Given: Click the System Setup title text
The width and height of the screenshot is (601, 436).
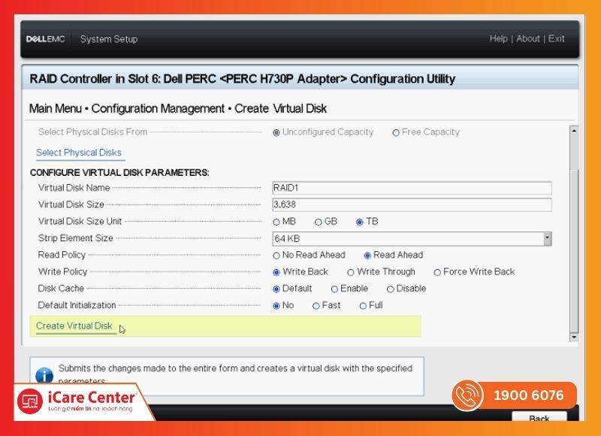Looking at the screenshot, I should [x=109, y=39].
